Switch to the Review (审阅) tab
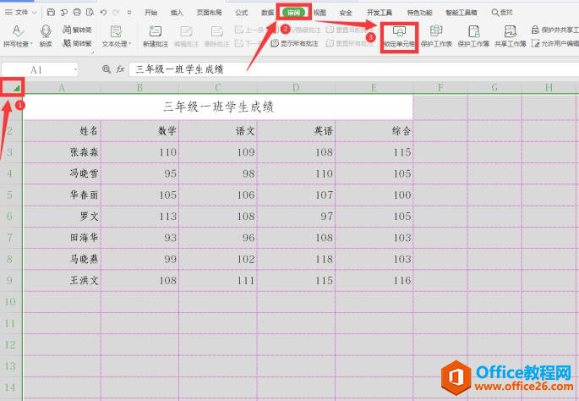 pos(293,13)
